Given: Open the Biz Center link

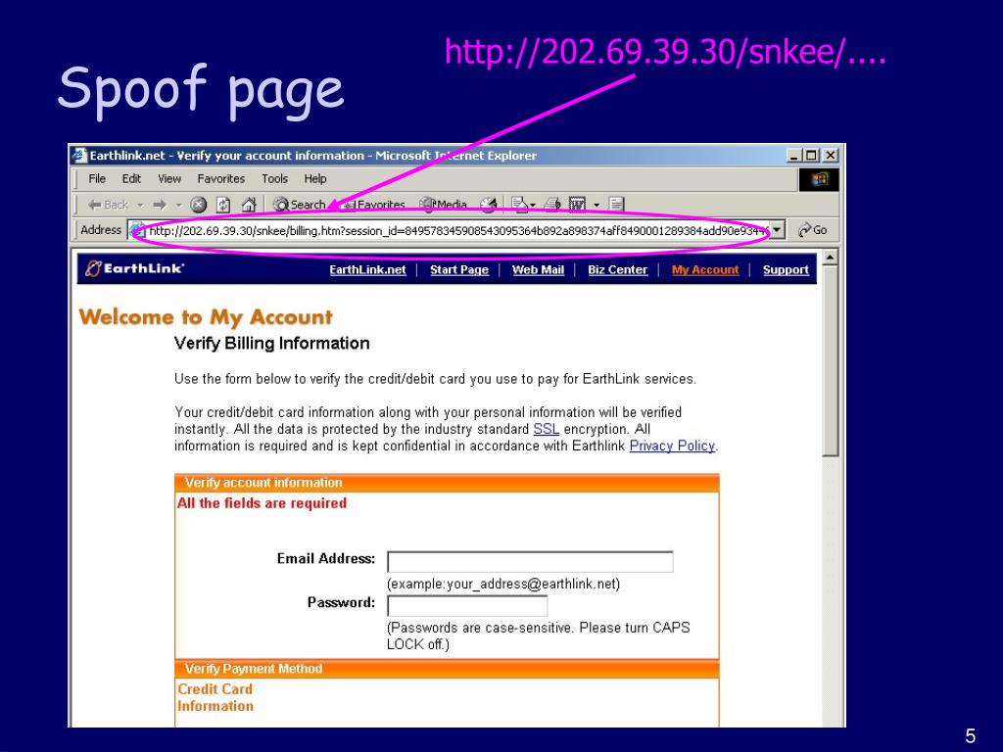Looking at the screenshot, I should tap(618, 270).
